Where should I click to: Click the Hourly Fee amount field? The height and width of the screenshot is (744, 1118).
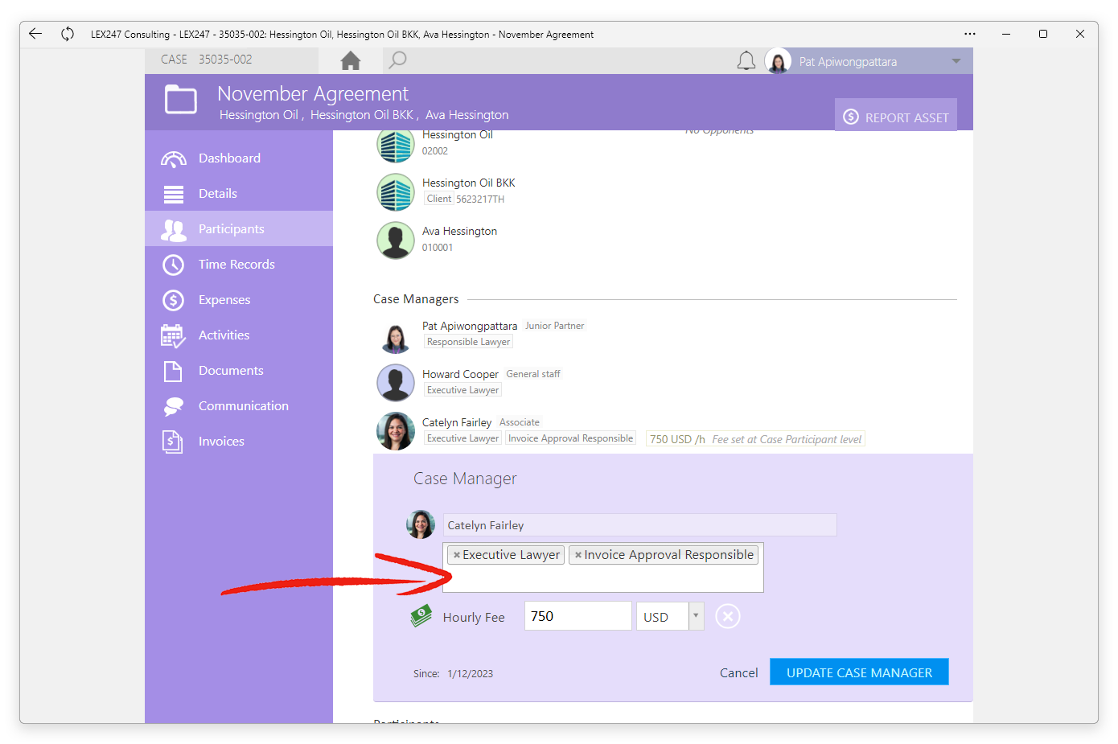coord(577,616)
